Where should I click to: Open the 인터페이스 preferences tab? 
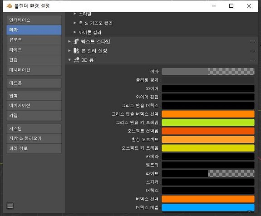tap(34, 20)
